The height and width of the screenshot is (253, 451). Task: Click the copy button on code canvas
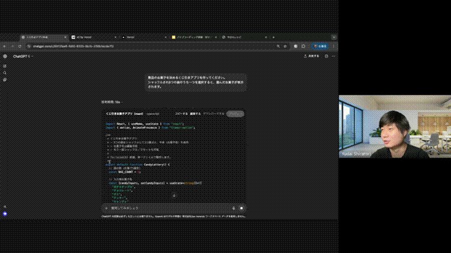click(x=181, y=114)
